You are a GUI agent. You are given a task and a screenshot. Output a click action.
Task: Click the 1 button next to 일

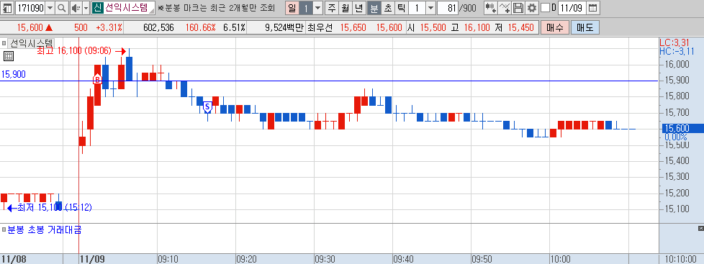pos(306,8)
